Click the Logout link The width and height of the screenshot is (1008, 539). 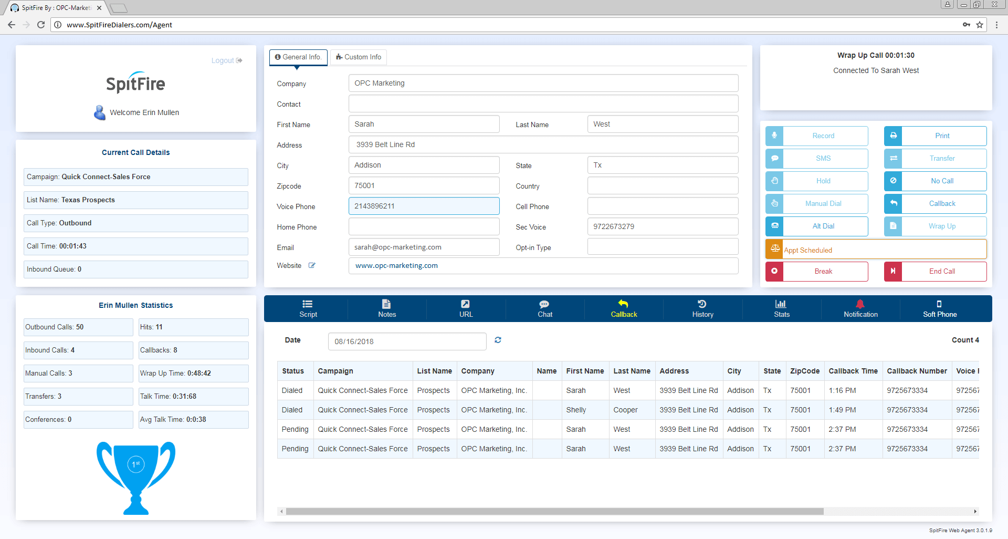point(227,60)
